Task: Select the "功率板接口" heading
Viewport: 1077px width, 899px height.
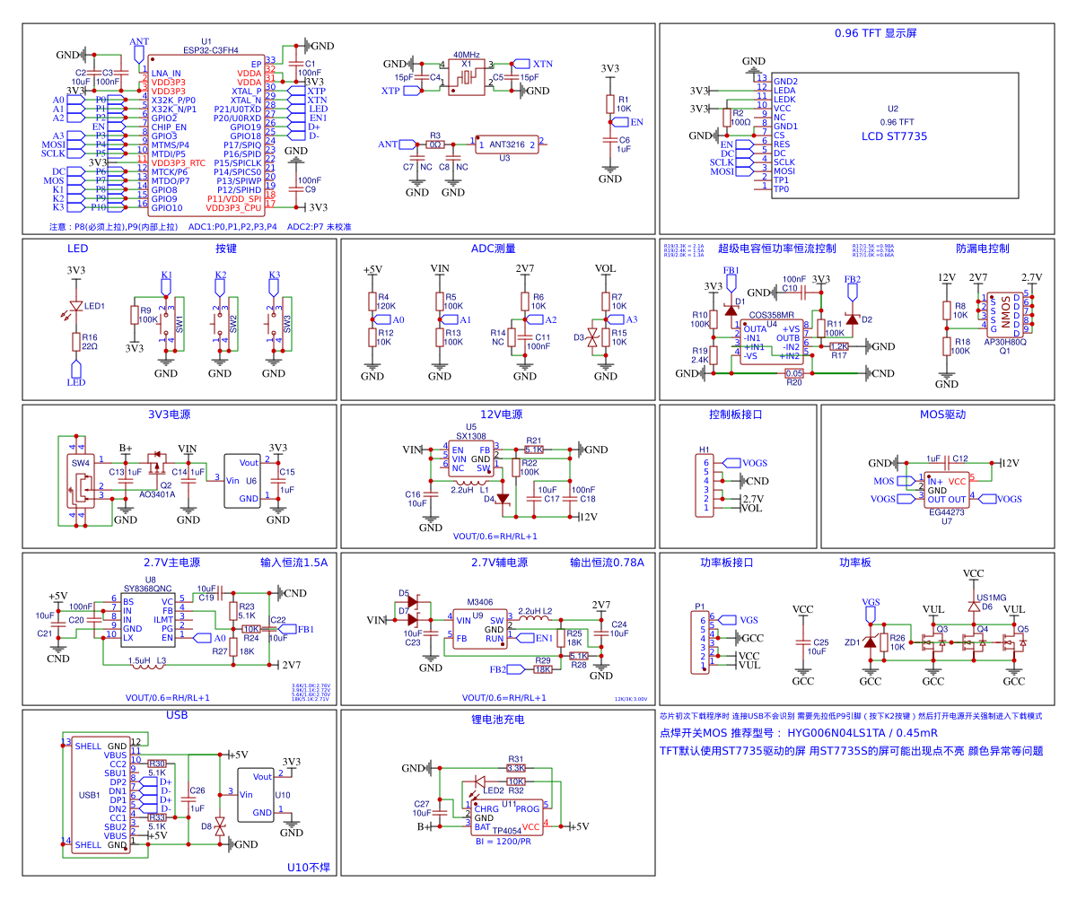Action: [727, 563]
